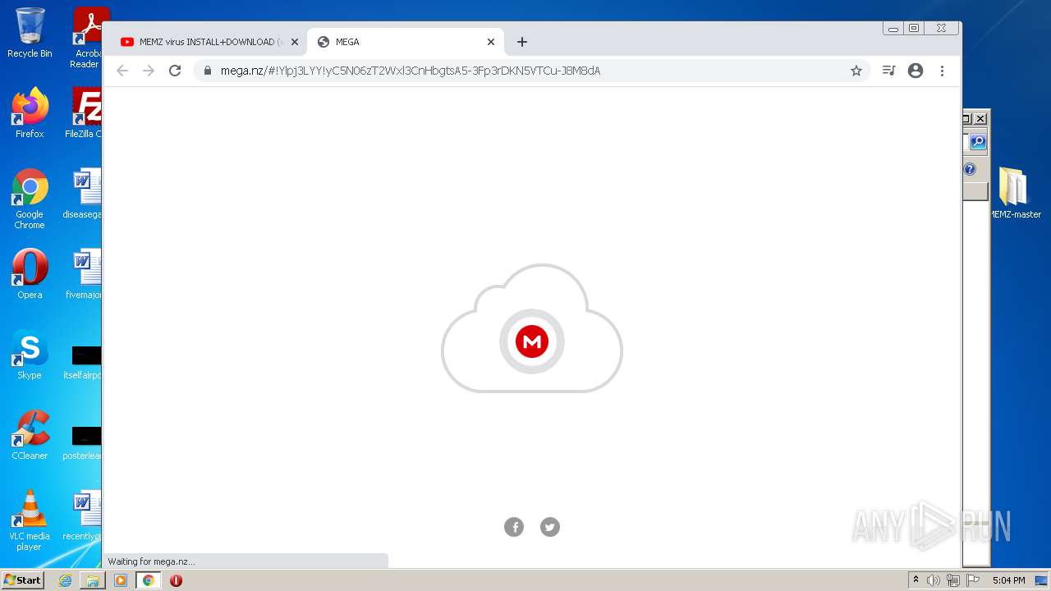Open Skype desktop shortcut

coord(30,355)
